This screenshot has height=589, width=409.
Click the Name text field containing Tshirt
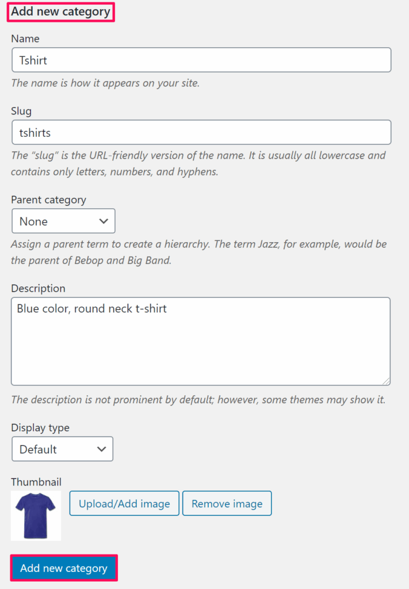(201, 60)
